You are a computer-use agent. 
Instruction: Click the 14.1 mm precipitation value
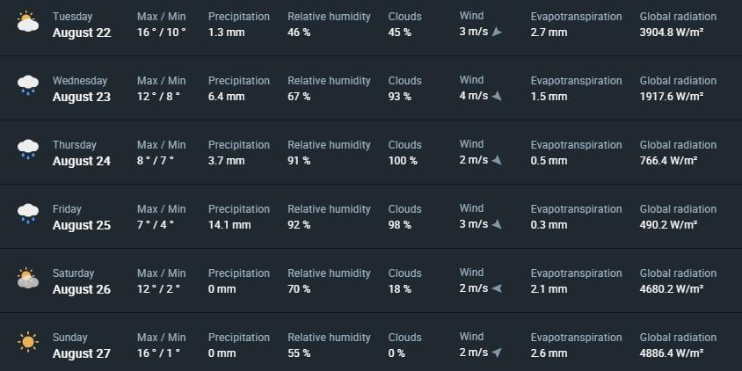point(229,225)
